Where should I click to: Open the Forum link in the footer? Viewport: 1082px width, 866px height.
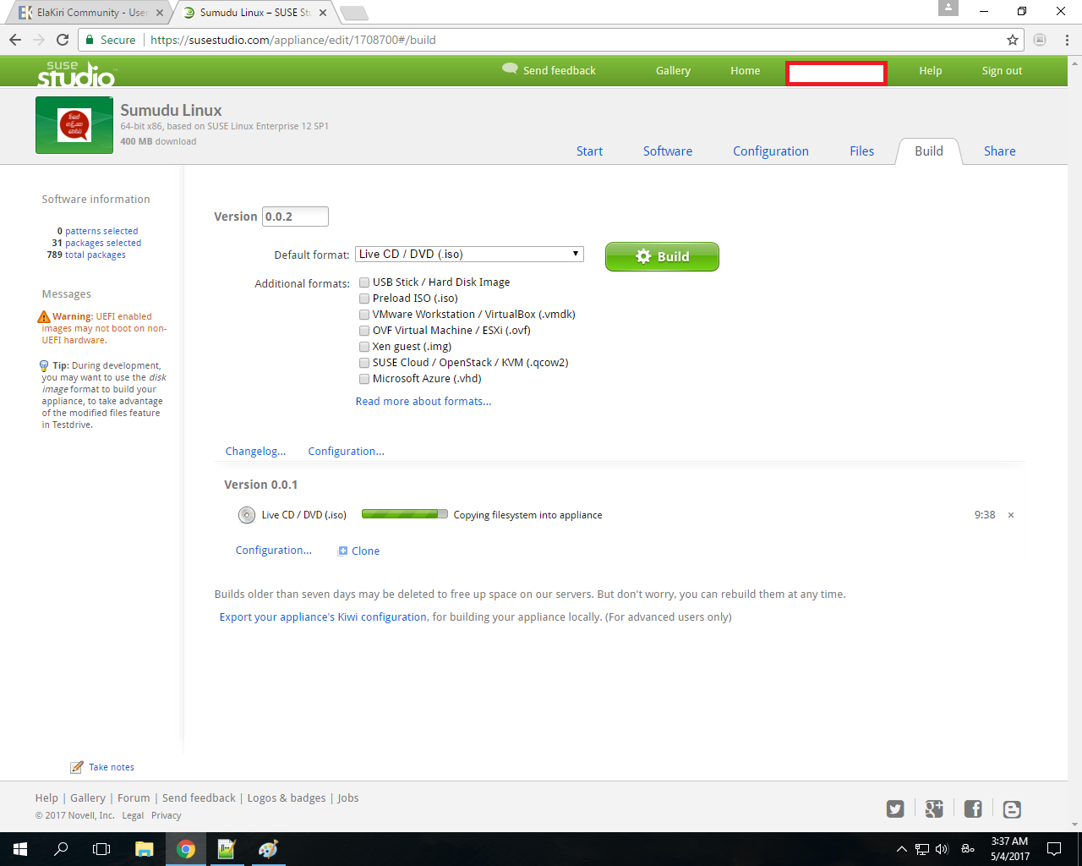134,798
